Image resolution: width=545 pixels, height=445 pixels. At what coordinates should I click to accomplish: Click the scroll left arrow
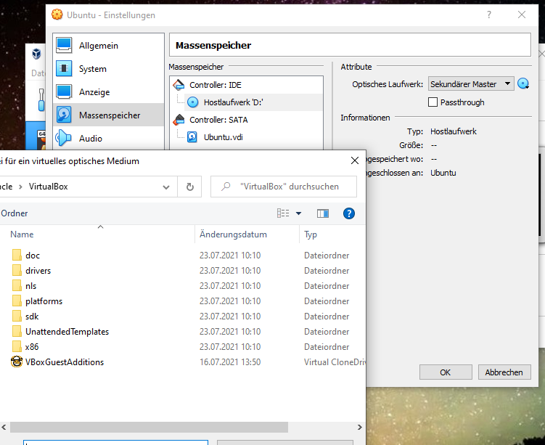4,427
